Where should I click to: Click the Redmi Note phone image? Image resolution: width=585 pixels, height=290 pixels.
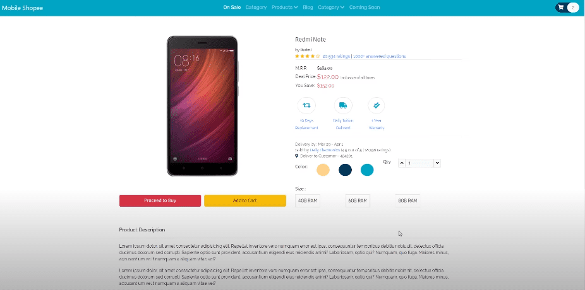pos(202,106)
